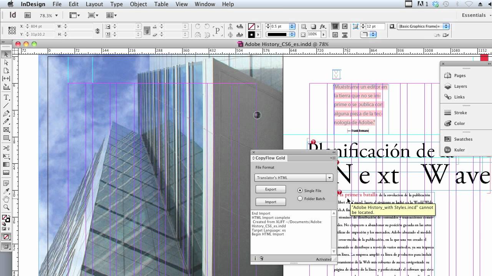Click the corner size 12 pt field
The width and height of the screenshot is (492, 276).
pos(375,26)
